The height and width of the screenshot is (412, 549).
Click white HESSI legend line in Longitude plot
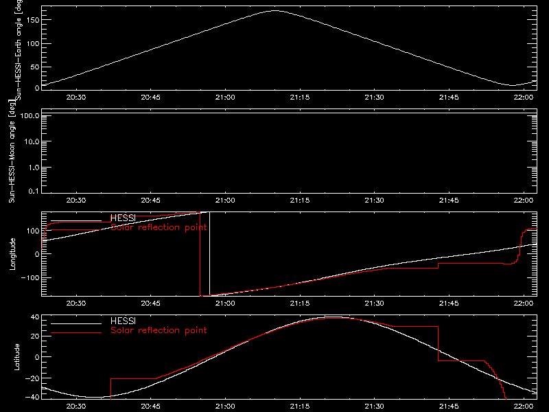[x=76, y=220]
